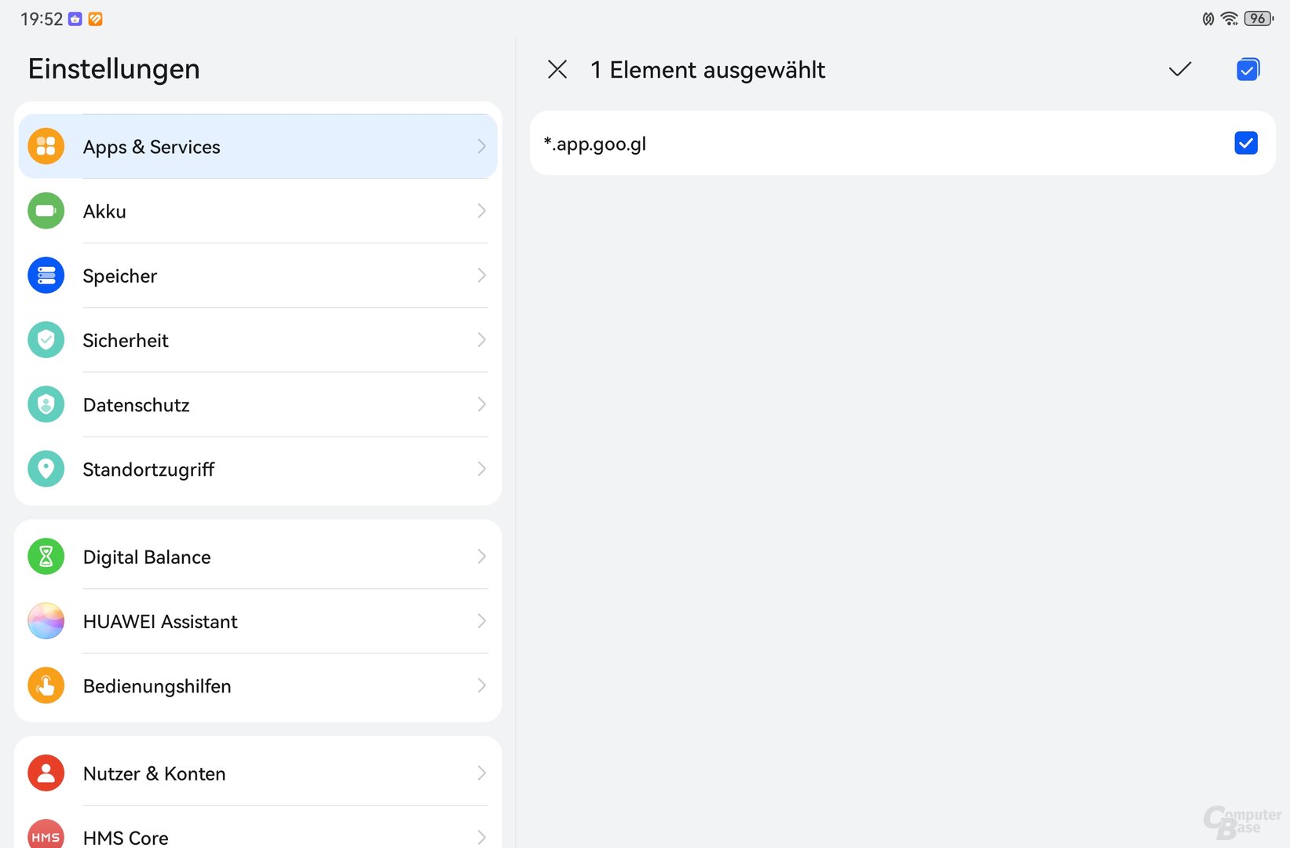Screen dimensions: 1290x848
Task: Tap the '1 Element ausgewählt' header text
Action: 707,70
